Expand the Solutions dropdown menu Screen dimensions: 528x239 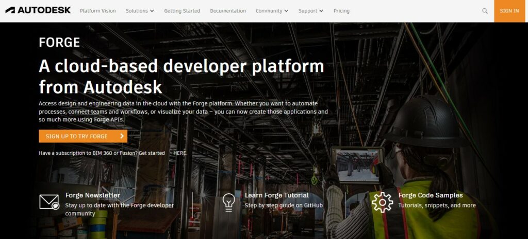[140, 11]
